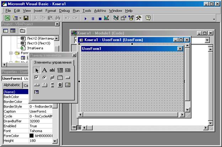Close the Project - VBAProject panel
The image size is (222, 147).
click(x=57, y=24)
